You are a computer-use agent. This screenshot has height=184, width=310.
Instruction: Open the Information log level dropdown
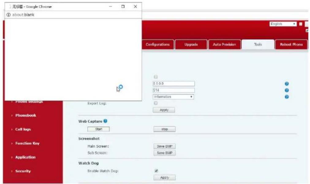click(173, 97)
